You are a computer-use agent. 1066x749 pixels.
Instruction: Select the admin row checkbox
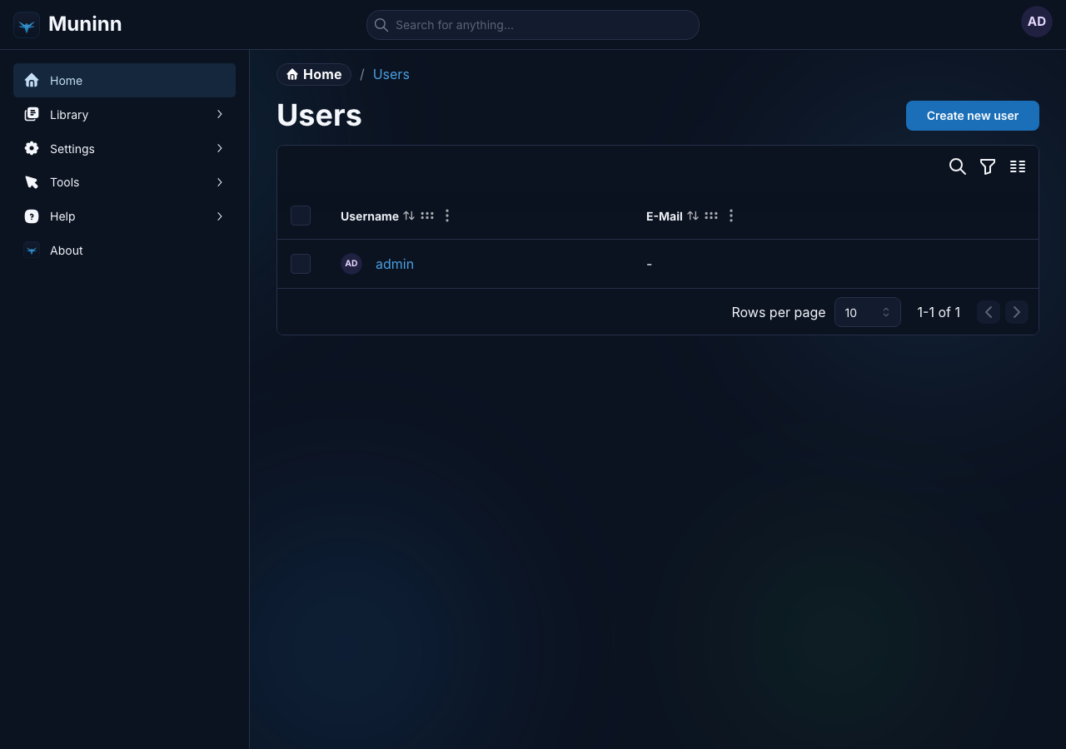tap(301, 264)
